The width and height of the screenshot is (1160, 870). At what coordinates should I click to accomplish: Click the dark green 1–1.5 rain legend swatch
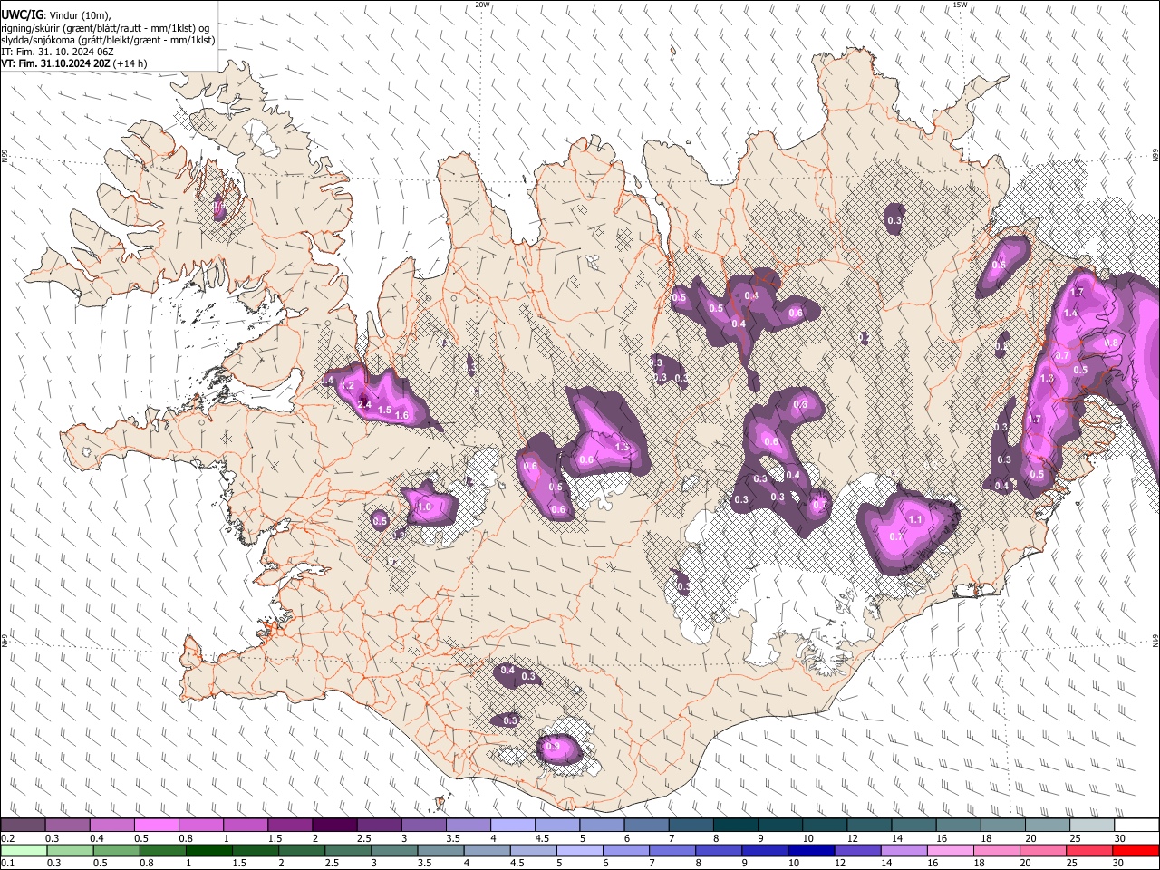(x=208, y=850)
